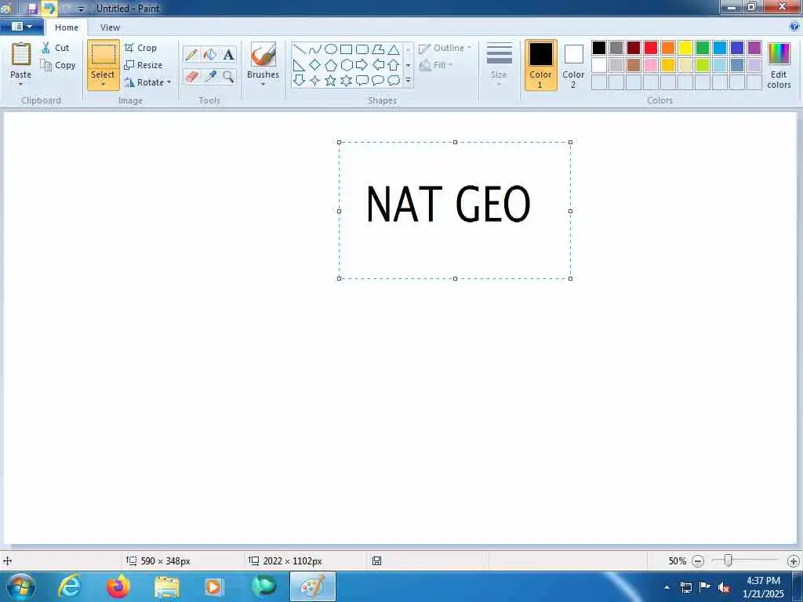This screenshot has width=803, height=602.
Task: Click the Paste clipboard icon
Action: 21,54
